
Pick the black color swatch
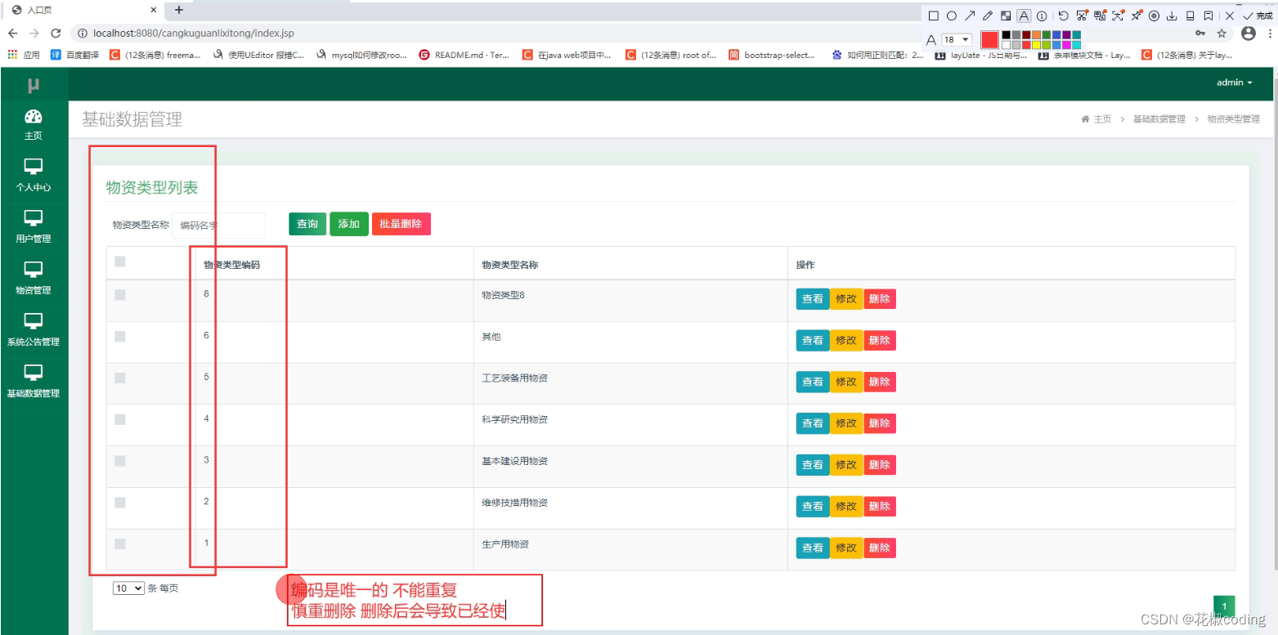pyautogui.click(x=1006, y=35)
